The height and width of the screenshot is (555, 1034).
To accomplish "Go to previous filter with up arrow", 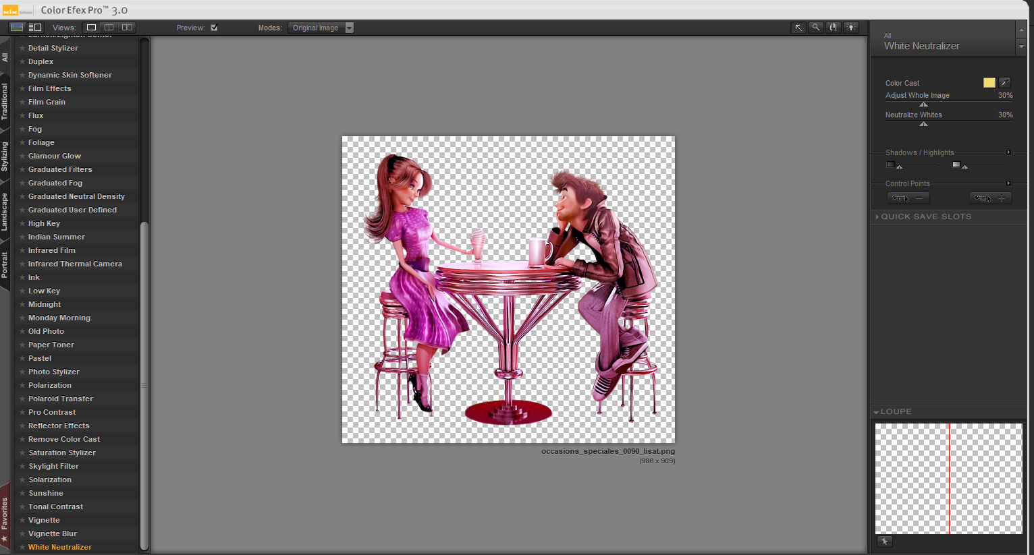I will [x=1021, y=30].
